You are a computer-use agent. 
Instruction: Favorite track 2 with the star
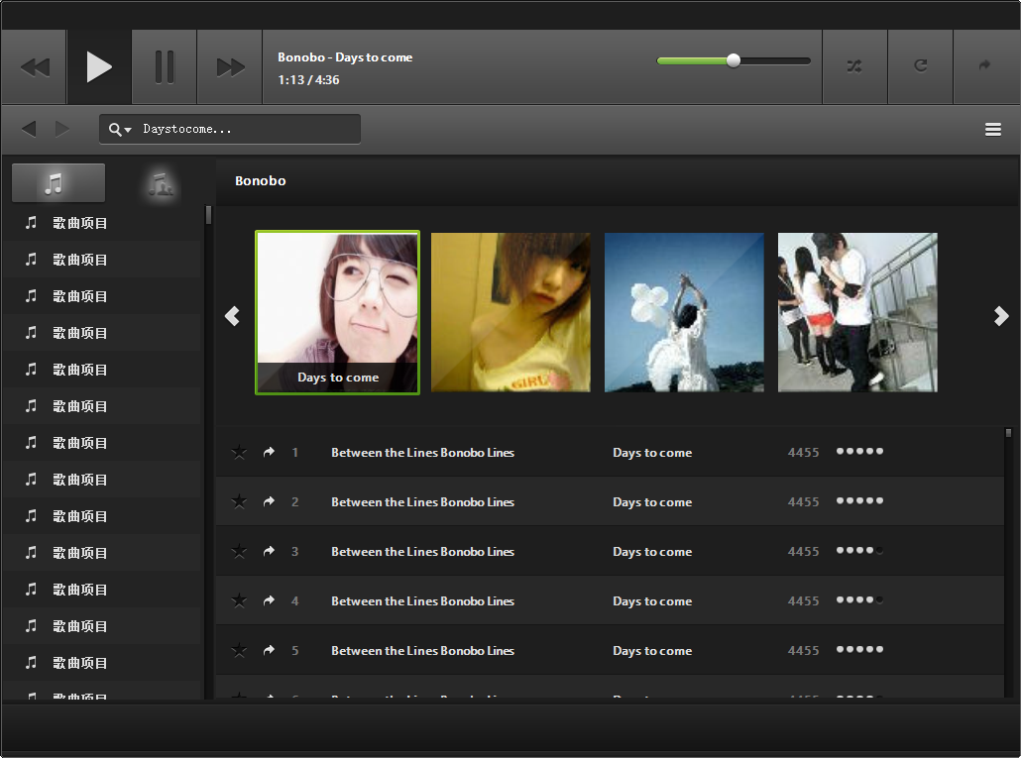point(239,501)
